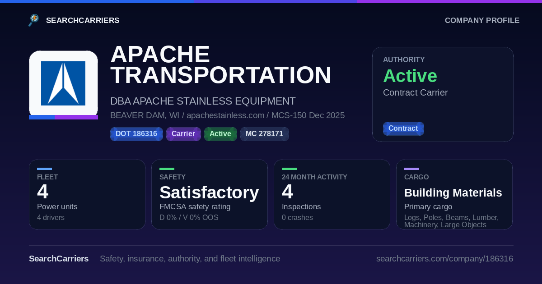Open the searchcarriers.com/company/186316 footer link

point(444,259)
